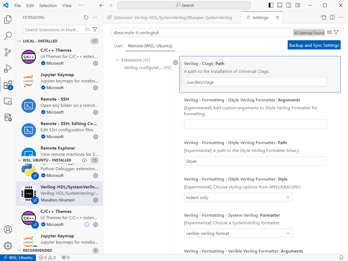Refresh the extensions list
The height and width of the screenshot is (261, 348).
(x=86, y=17)
